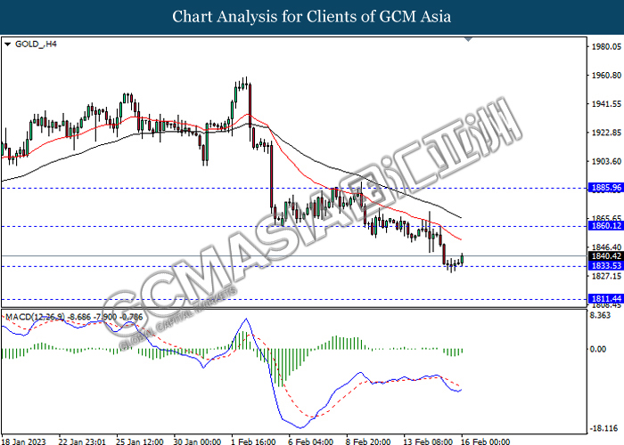Select the 1811.44 support level label
Image resolution: width=624 pixels, height=445 pixels.
click(605, 299)
